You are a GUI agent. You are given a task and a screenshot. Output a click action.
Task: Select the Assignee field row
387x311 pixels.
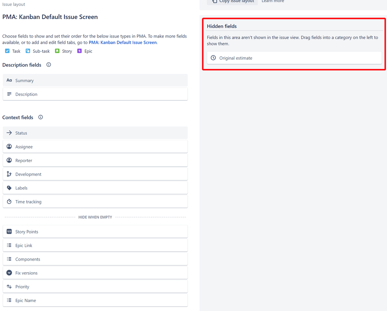pyautogui.click(x=95, y=147)
